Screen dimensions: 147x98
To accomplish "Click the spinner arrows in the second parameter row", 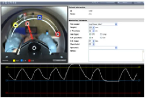I will click(x=93, y=28).
